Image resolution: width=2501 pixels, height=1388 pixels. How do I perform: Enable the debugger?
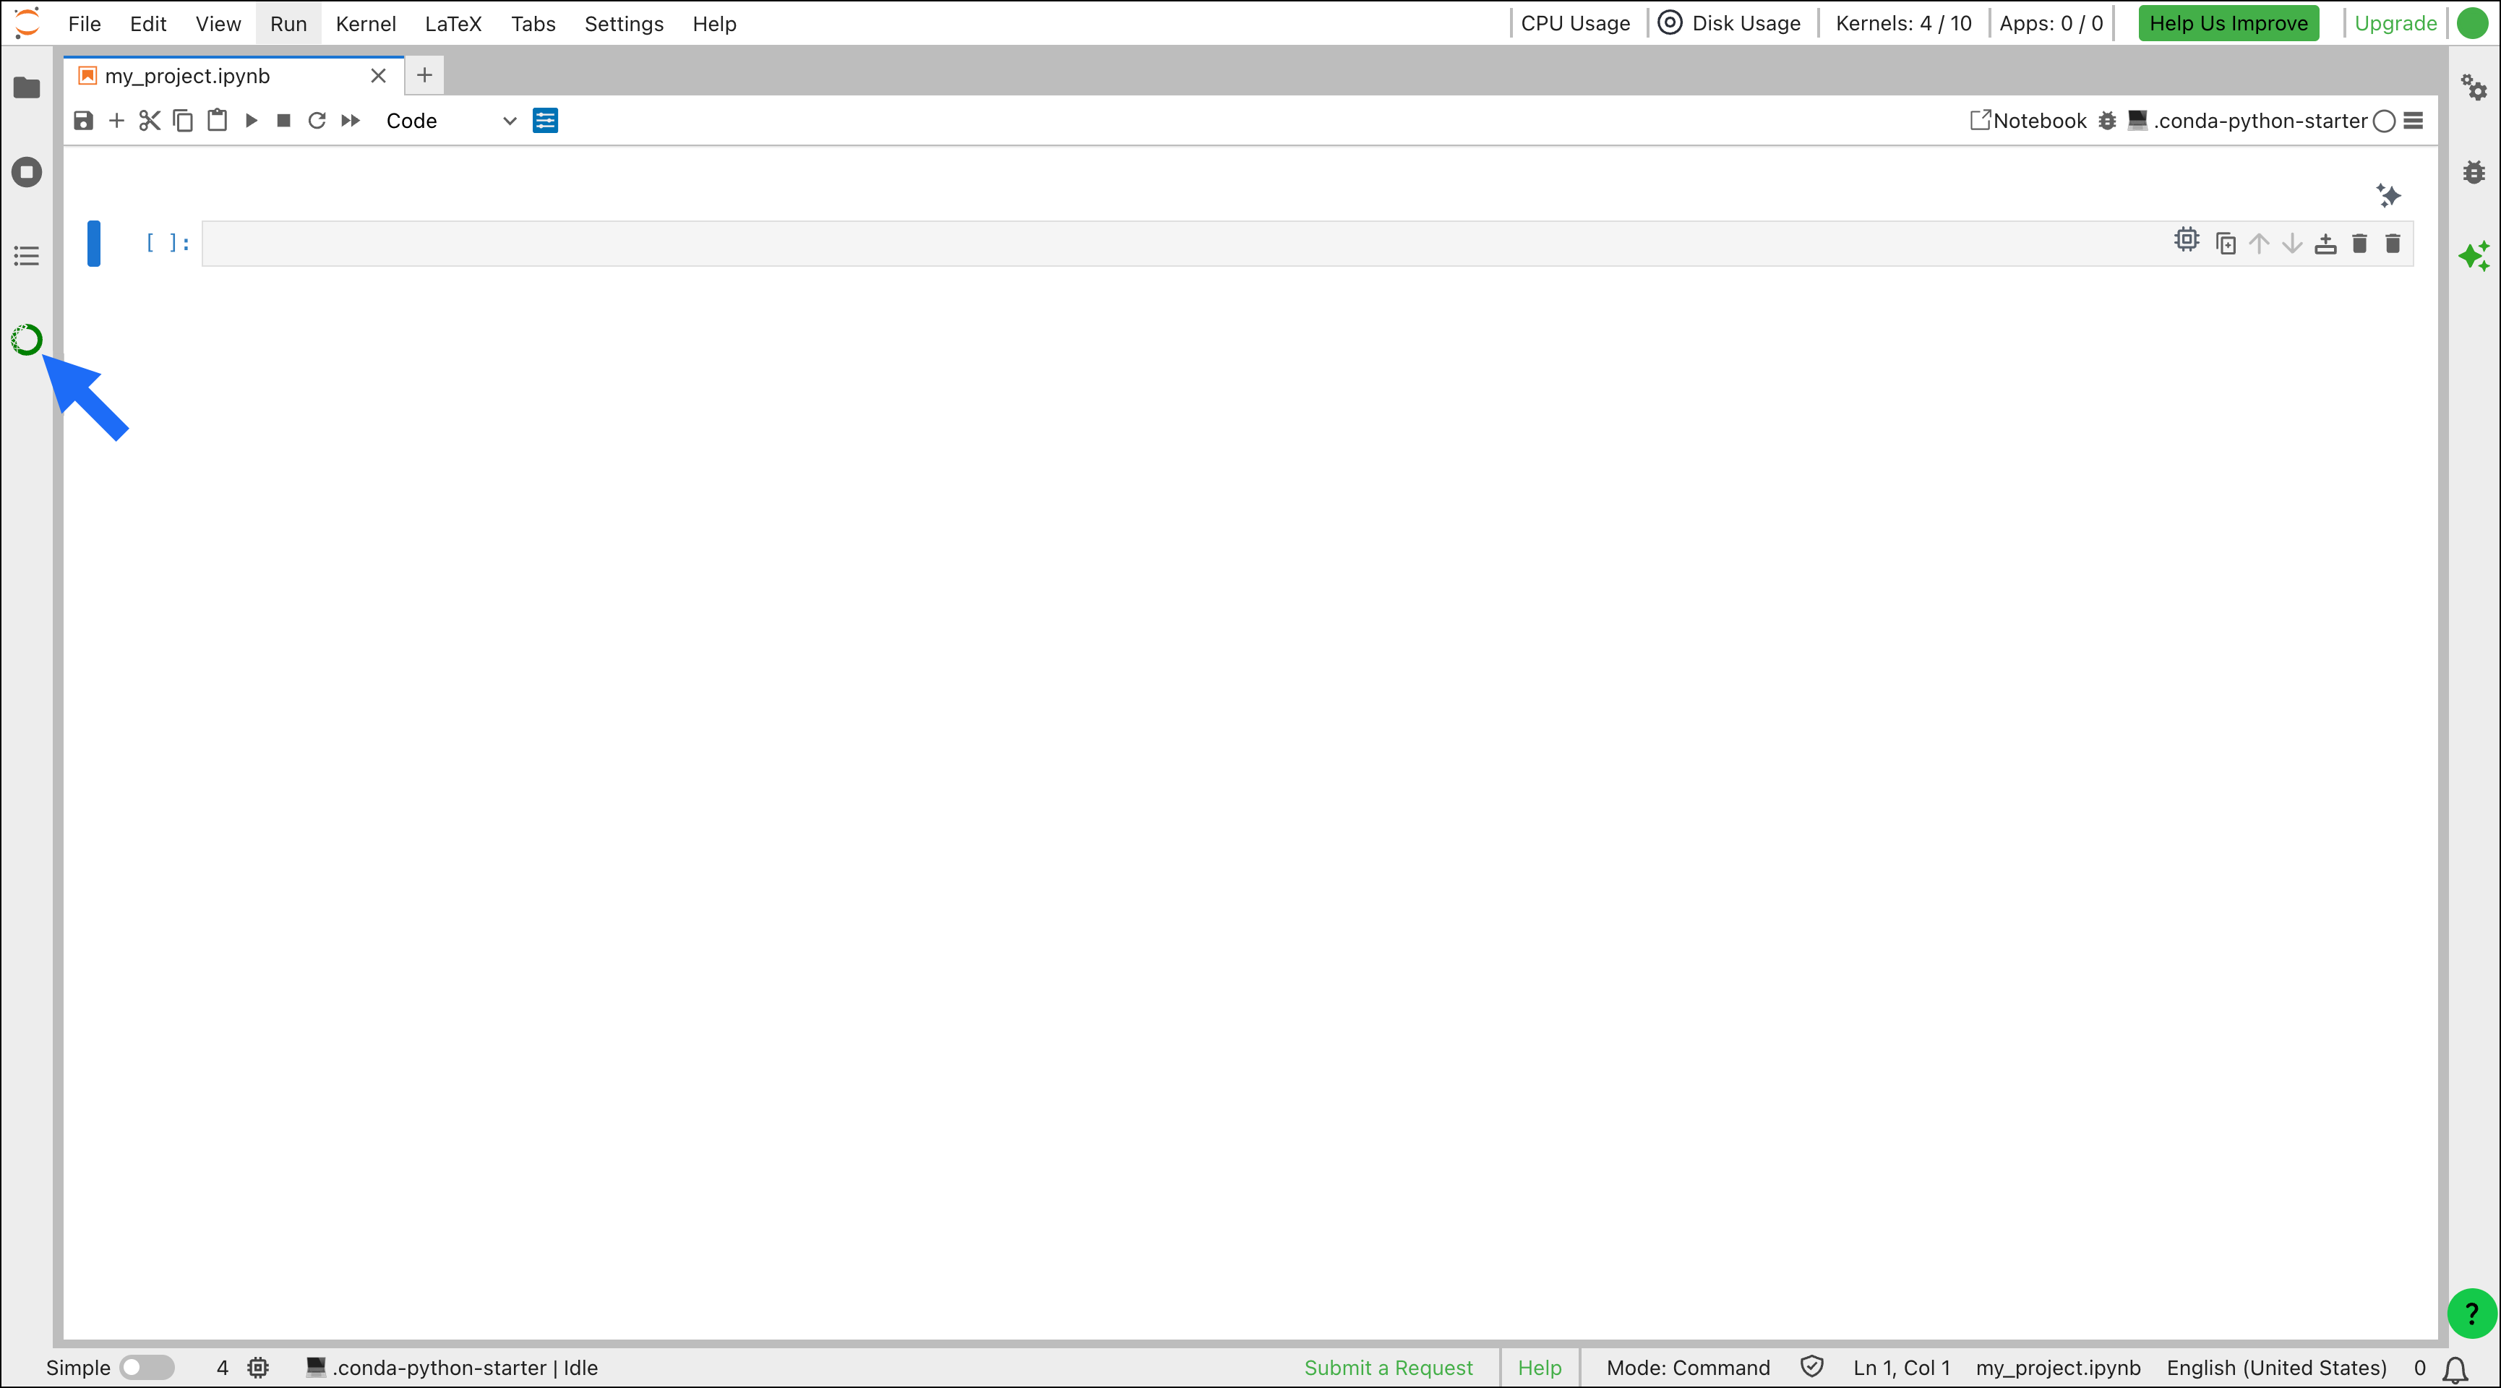[2107, 121]
